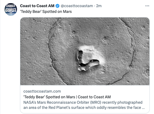154x114 pixels.
Task: Click the trailing ellipsis ending the card description
Action: pyautogui.click(x=143, y=108)
